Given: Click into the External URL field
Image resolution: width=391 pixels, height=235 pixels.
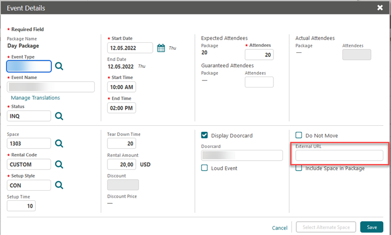Looking at the screenshot, I should [339, 156].
